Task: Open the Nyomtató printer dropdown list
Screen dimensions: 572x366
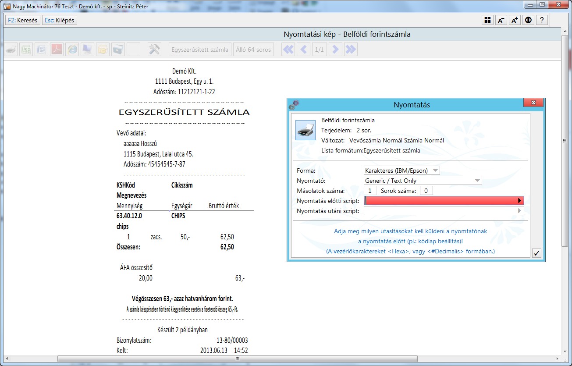Action: [477, 181]
